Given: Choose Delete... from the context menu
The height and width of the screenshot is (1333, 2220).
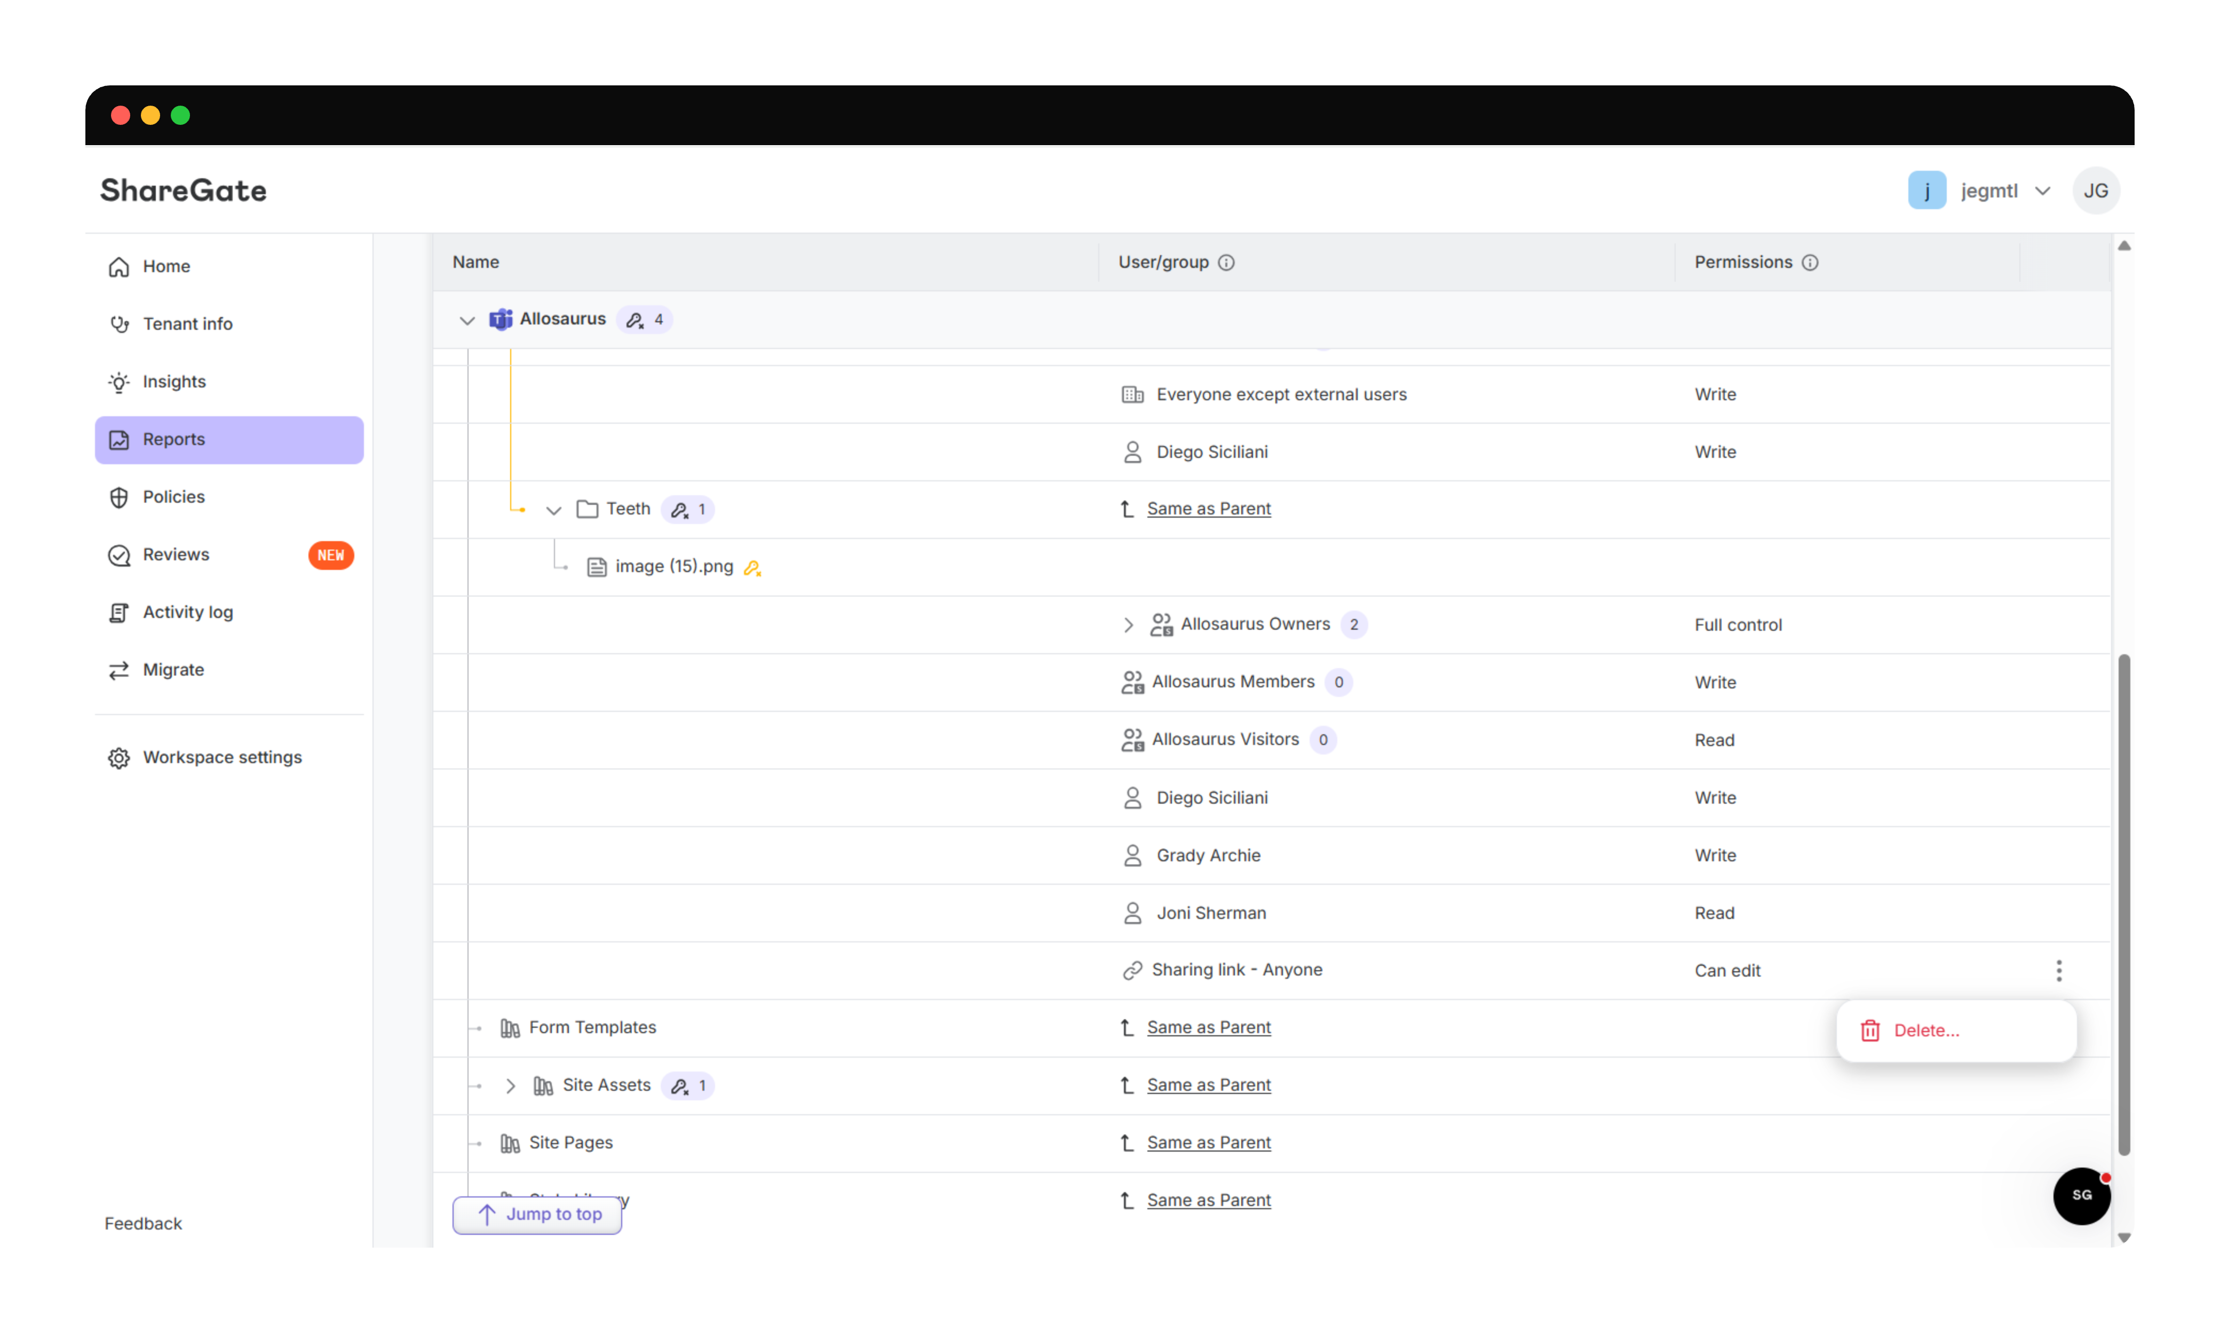Looking at the screenshot, I should (x=1956, y=1030).
